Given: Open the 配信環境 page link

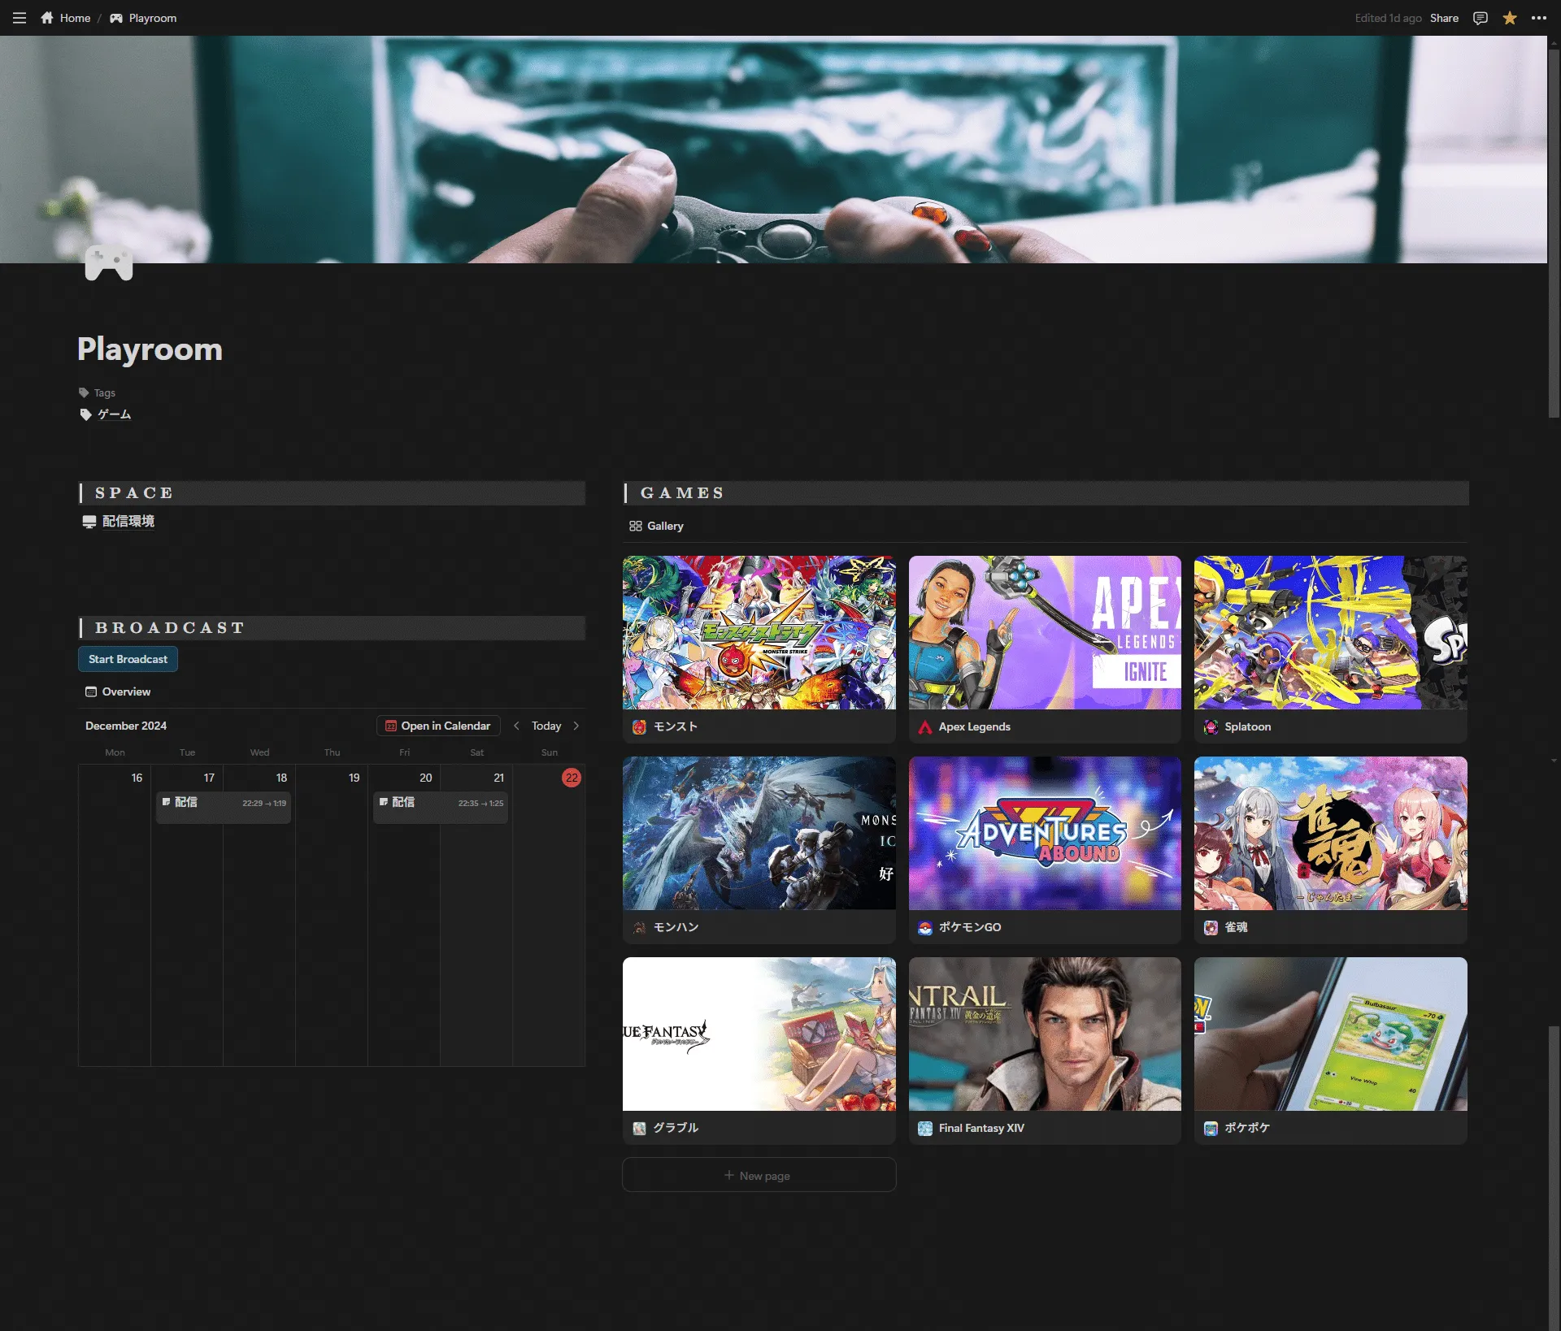Looking at the screenshot, I should (128, 522).
